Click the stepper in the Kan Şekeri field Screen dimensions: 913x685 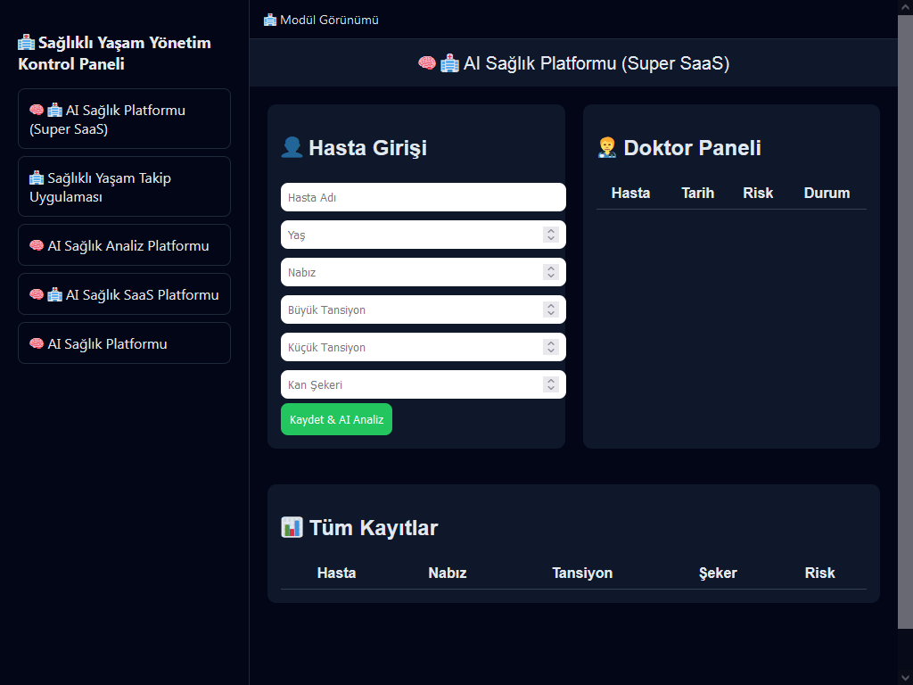[x=551, y=384]
